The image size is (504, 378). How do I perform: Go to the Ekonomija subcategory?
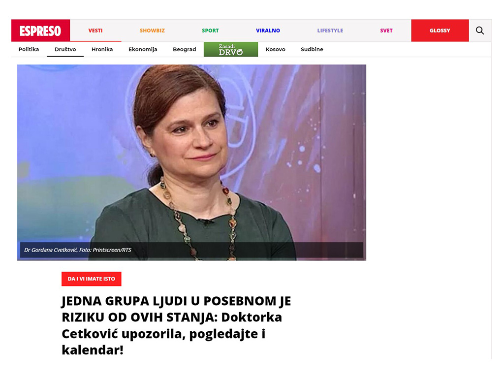(143, 49)
